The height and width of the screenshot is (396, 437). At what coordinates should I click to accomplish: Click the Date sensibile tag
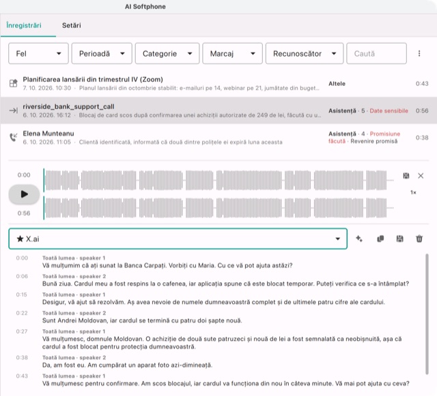point(389,111)
